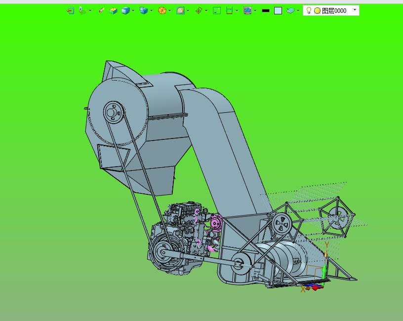The image size is (403, 321).
Task: Click the zoom window magnifier icon
Action: pyautogui.click(x=180, y=10)
